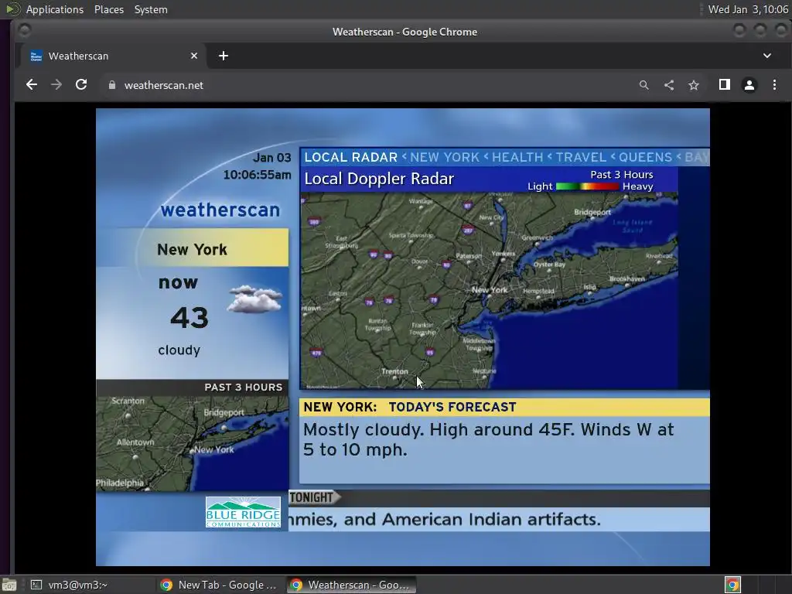Open the Places menu
Viewport: 792px width, 594px height.
tap(109, 9)
